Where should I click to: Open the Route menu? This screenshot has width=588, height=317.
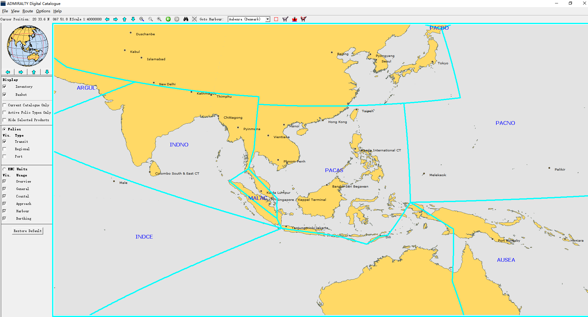click(x=28, y=11)
